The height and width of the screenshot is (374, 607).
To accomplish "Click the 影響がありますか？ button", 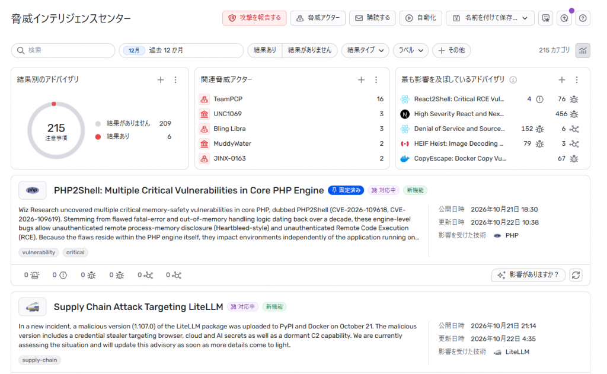I will (528, 275).
